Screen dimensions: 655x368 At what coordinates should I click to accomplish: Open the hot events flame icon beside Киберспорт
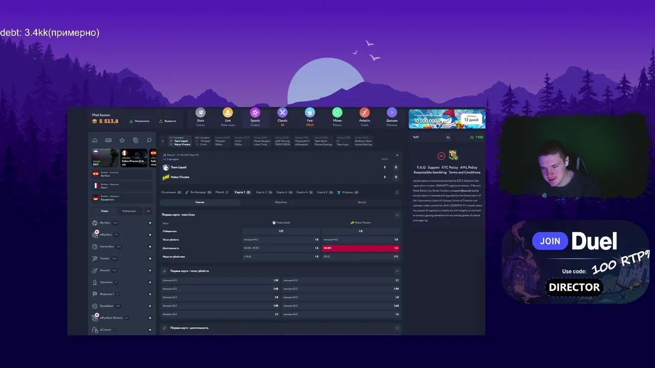click(148, 211)
